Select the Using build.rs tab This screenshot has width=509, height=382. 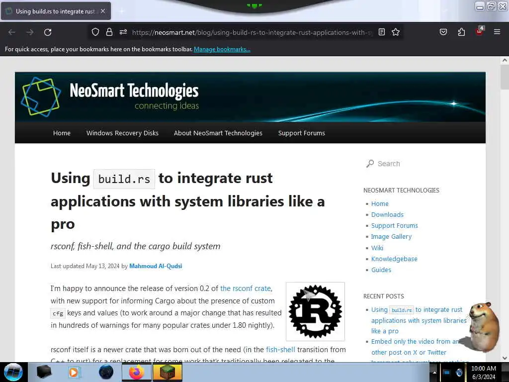click(x=56, y=11)
